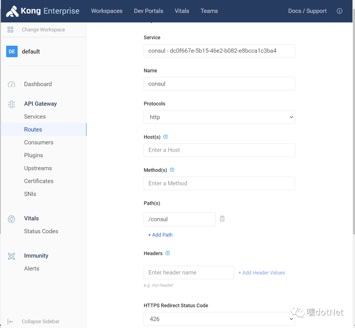Open the Protocols http dropdown
Screen dimensions: 355x328
[x=219, y=117]
